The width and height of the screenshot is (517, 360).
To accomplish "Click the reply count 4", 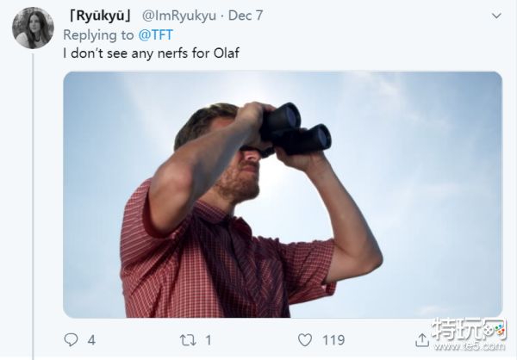I will (x=91, y=339).
